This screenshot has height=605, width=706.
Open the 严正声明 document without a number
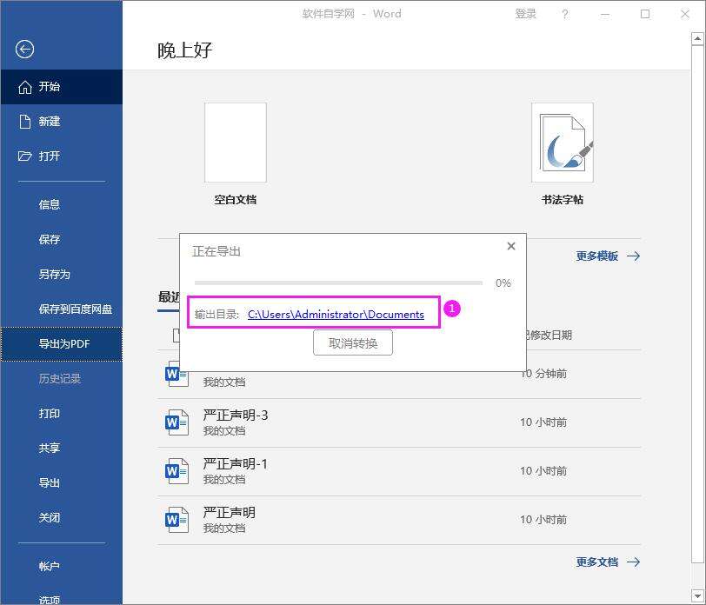399,520
